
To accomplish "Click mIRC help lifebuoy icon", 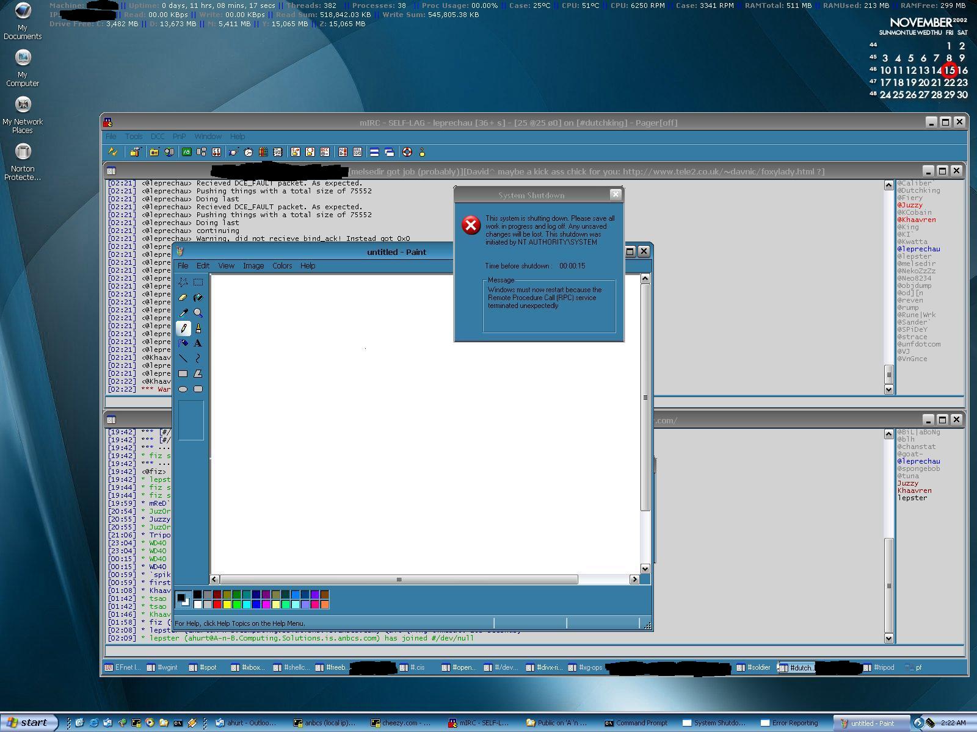I will 407,152.
